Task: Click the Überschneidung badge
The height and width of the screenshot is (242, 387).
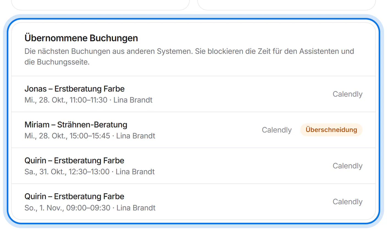Action: pos(331,130)
